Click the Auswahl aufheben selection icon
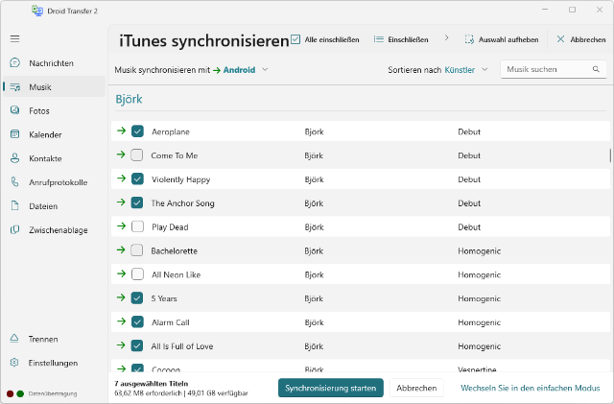Viewport: 614px width, 404px height. (x=469, y=39)
